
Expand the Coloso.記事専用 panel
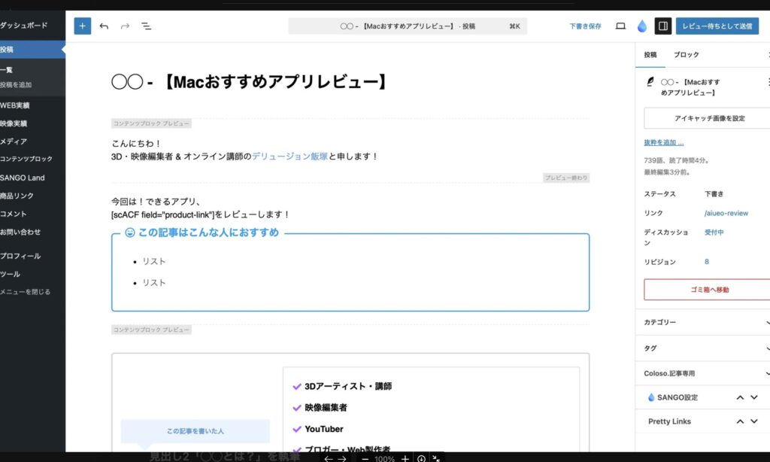pyautogui.click(x=702, y=373)
